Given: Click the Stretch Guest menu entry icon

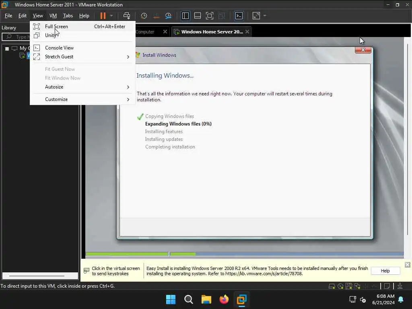Looking at the screenshot, I should [37, 57].
